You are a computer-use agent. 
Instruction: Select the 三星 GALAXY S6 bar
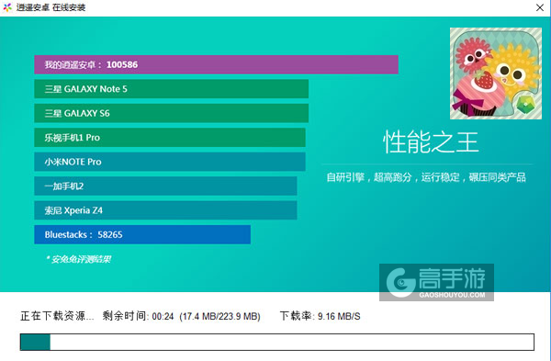171,113
